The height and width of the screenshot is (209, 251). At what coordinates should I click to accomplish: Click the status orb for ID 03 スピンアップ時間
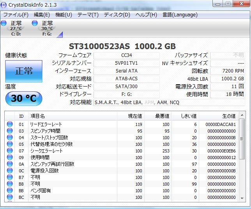[x=10, y=131]
